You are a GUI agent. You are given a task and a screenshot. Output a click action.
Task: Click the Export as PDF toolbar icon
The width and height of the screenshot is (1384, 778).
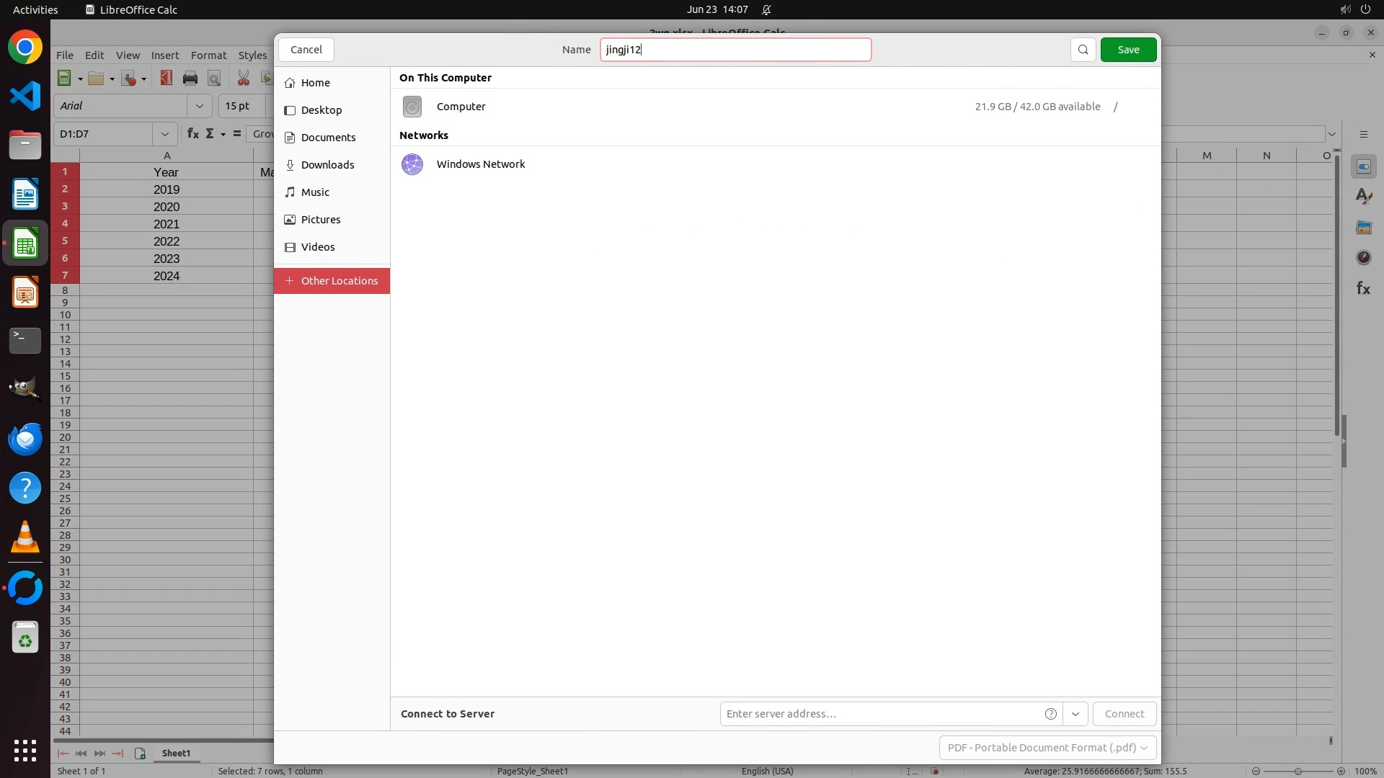[167, 79]
